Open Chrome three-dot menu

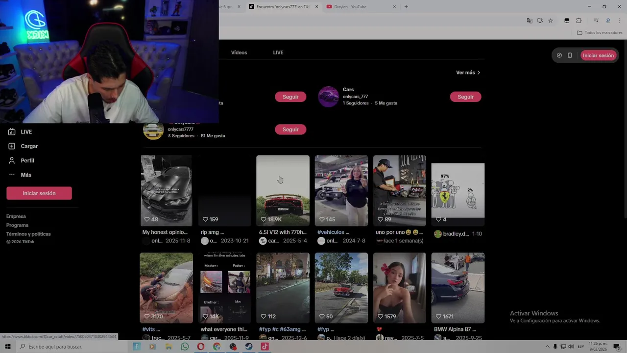619,21
